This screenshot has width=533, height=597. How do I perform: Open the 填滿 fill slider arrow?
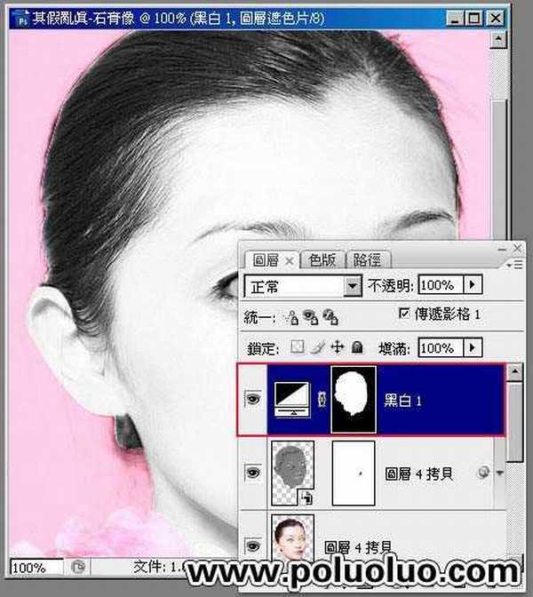coord(473,347)
